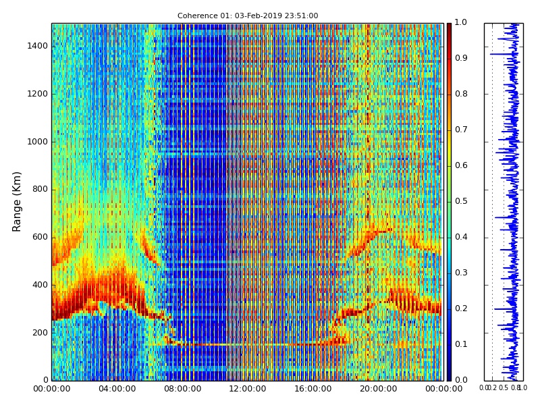Click the colorbar label 0.0
Screen dimensions: 540x405
[x=461, y=380]
